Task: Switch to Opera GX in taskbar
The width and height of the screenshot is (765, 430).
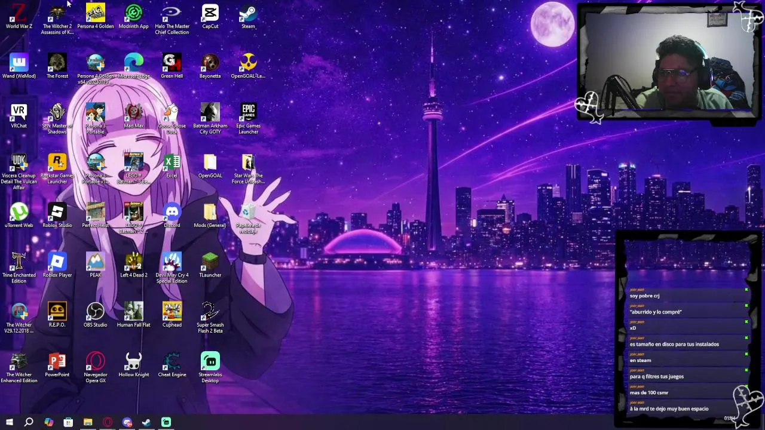Action: [108, 422]
